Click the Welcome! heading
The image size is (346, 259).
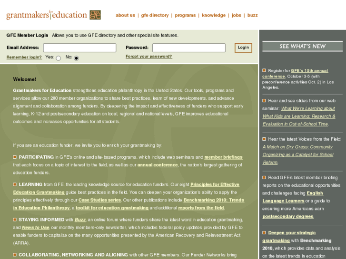pyautogui.click(x=25, y=79)
